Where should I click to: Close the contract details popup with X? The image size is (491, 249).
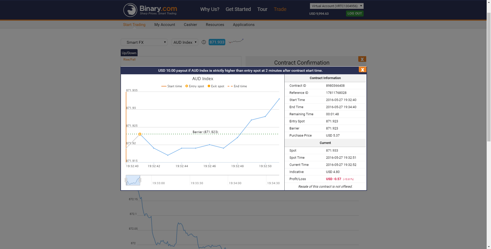(x=362, y=70)
